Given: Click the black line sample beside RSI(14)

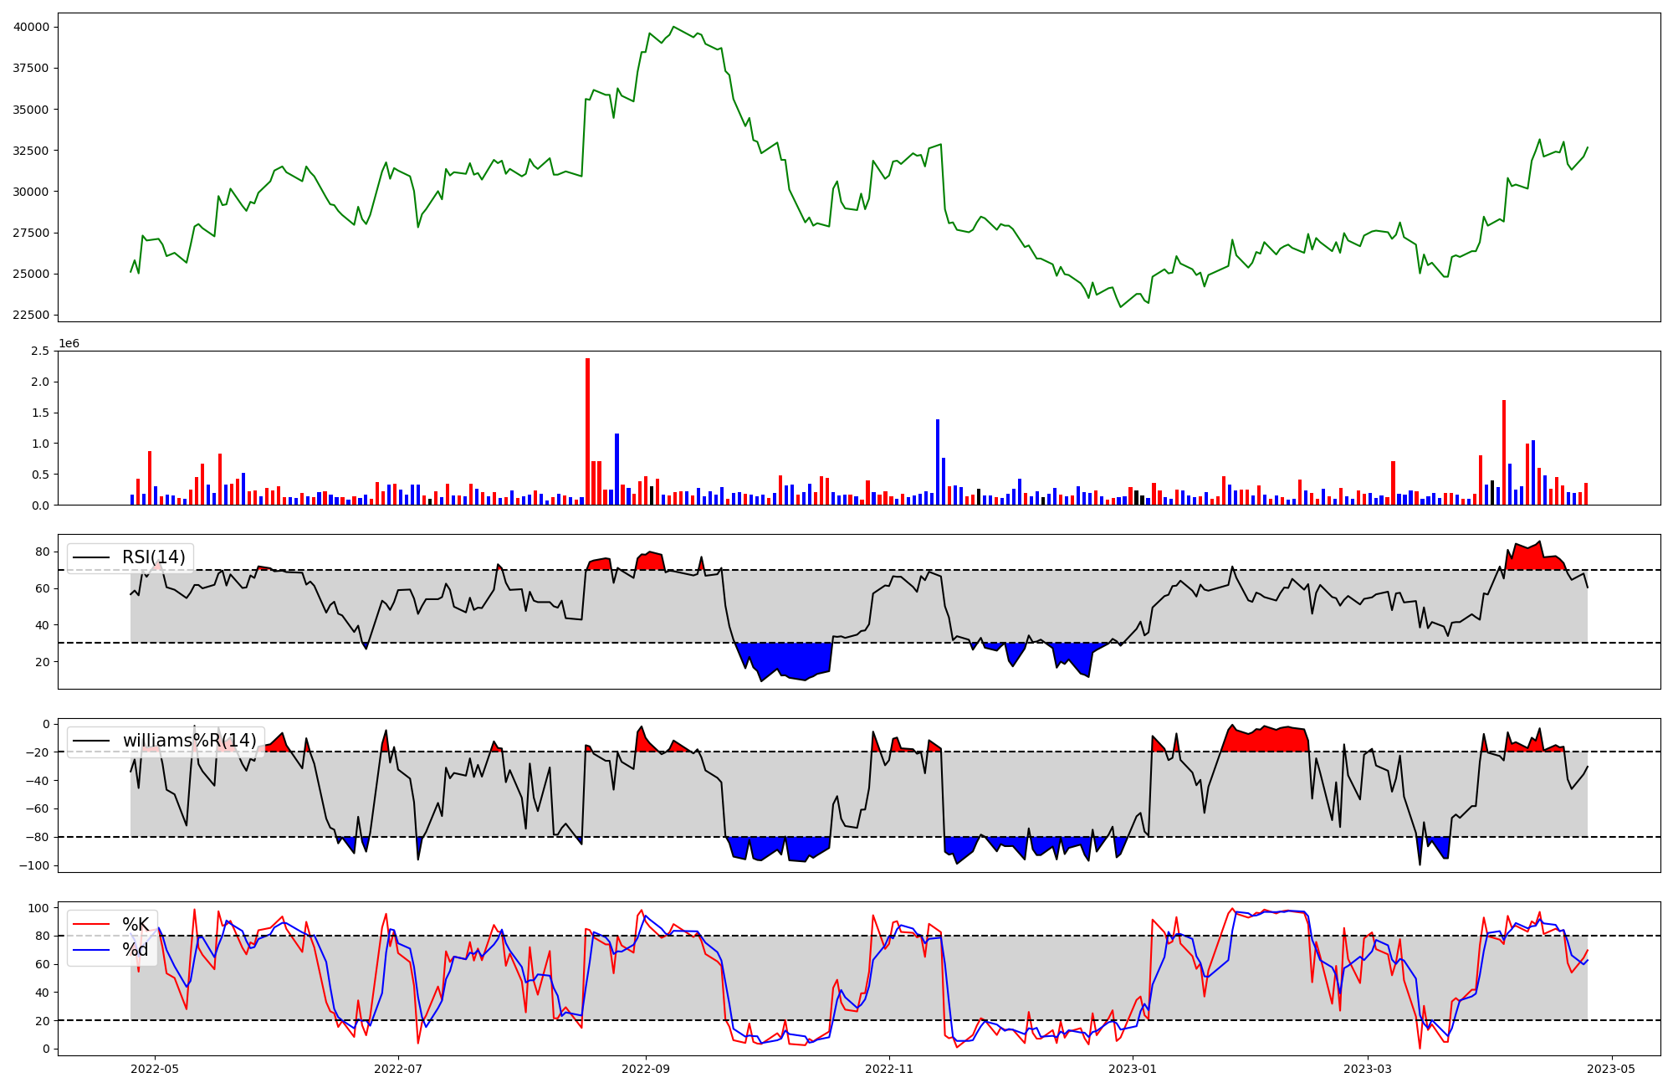Looking at the screenshot, I should click(92, 557).
